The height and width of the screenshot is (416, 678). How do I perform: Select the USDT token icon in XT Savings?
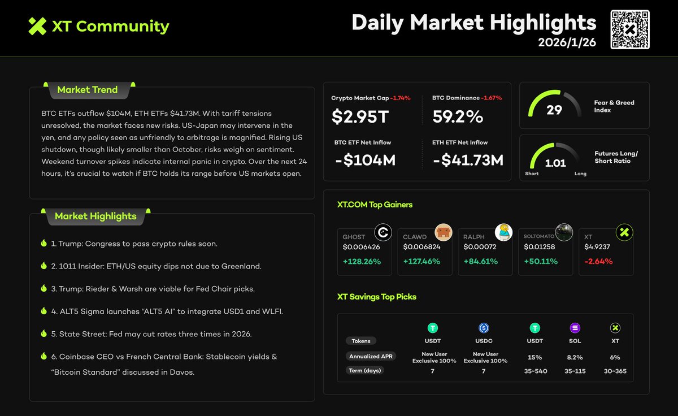pos(433,327)
